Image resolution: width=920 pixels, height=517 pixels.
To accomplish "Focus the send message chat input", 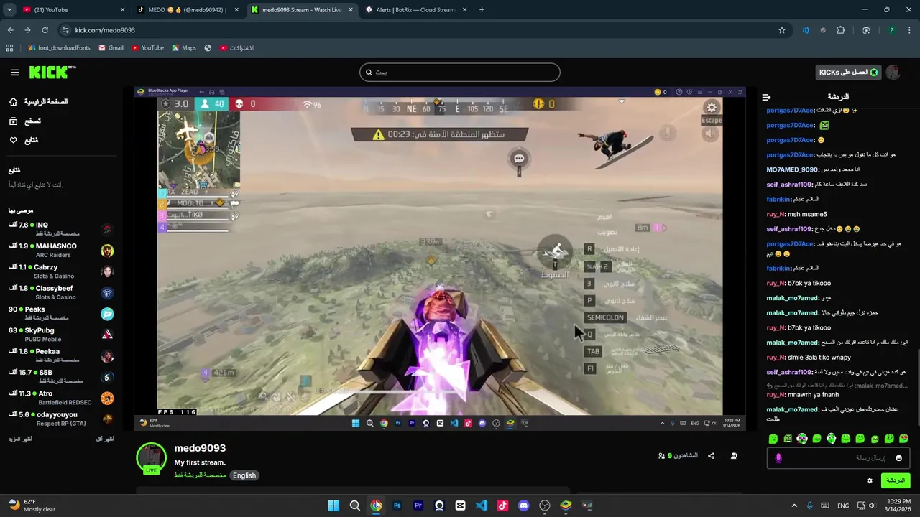I will coord(838,458).
